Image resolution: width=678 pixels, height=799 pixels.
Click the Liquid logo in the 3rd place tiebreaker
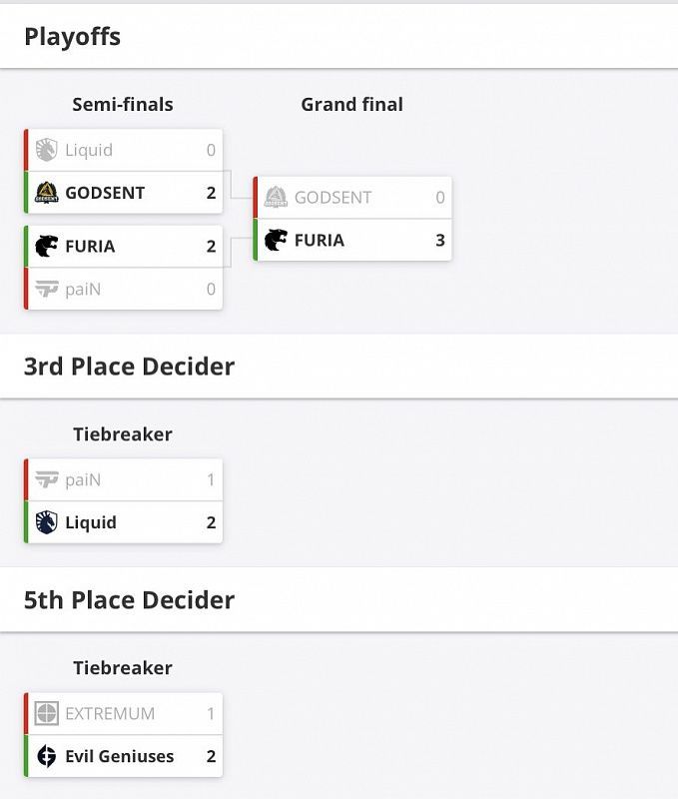[46, 522]
